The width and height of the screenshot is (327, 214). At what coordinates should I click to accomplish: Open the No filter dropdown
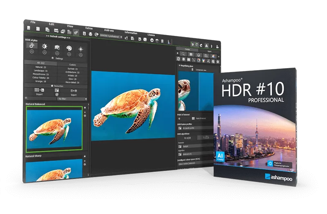tap(72, 99)
